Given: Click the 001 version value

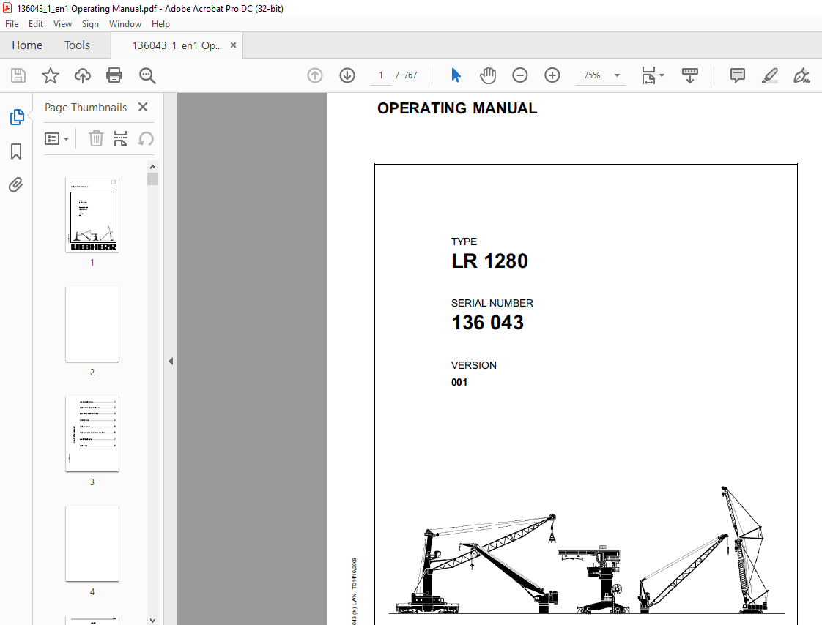Looking at the screenshot, I should (459, 383).
